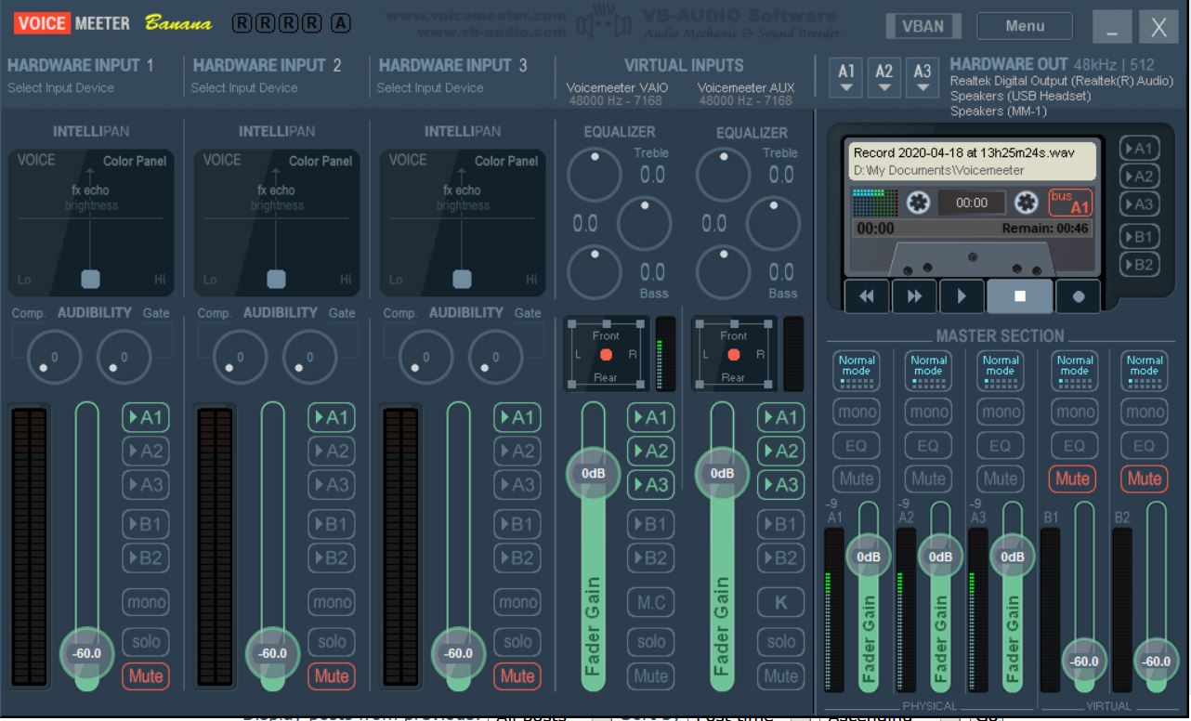Click the recorder file name display
1191x721 pixels.
pyautogui.click(x=971, y=161)
